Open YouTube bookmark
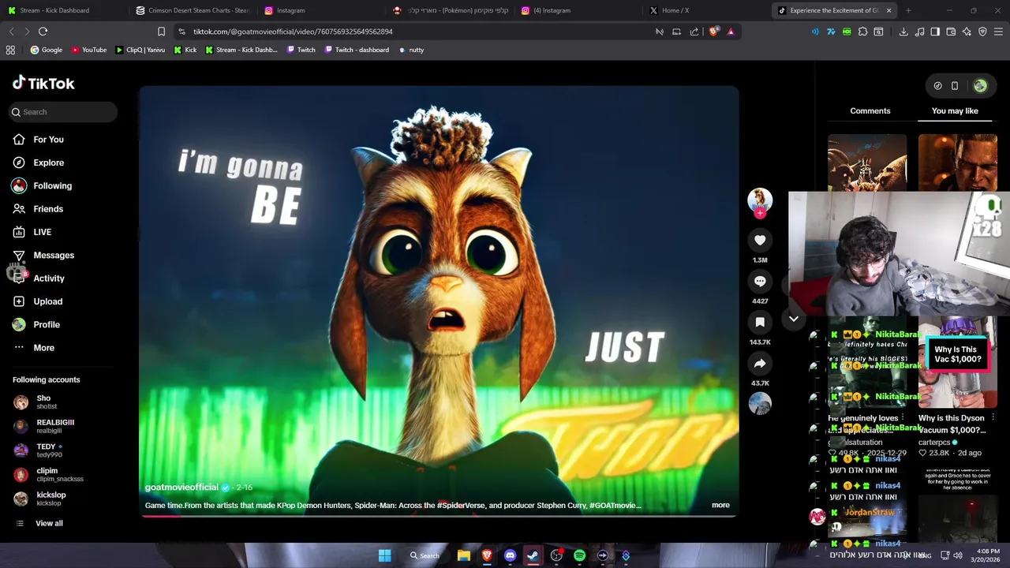The width and height of the screenshot is (1010, 568). point(89,50)
